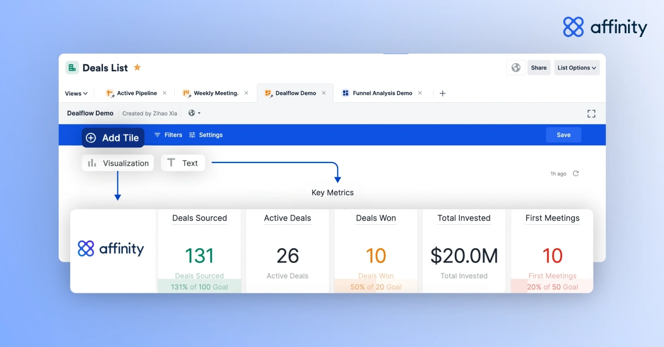Switch to the Weekly Meeting tab
Screen dimensions: 664x347
pyautogui.click(x=216, y=93)
